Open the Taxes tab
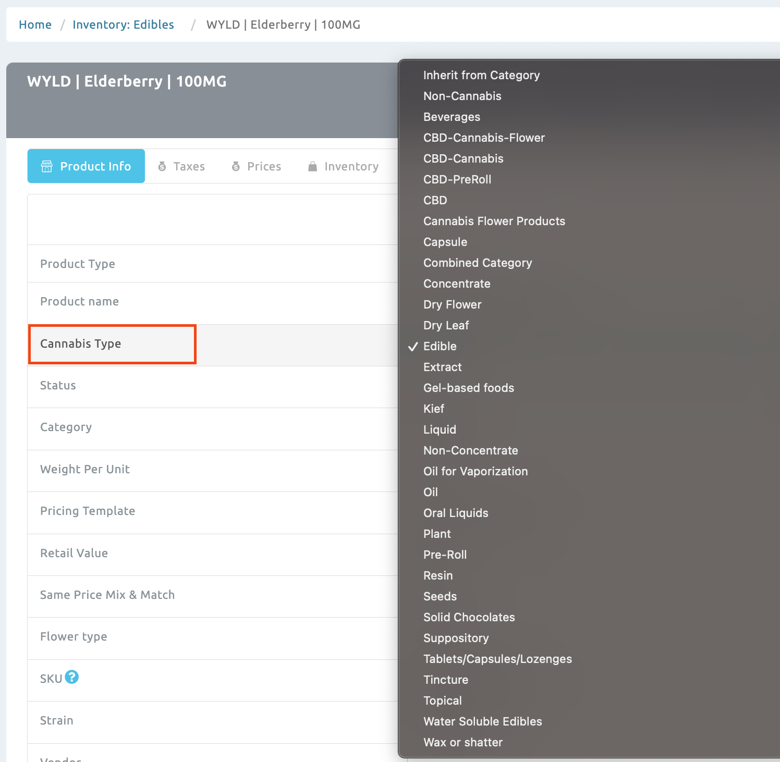 (x=188, y=166)
